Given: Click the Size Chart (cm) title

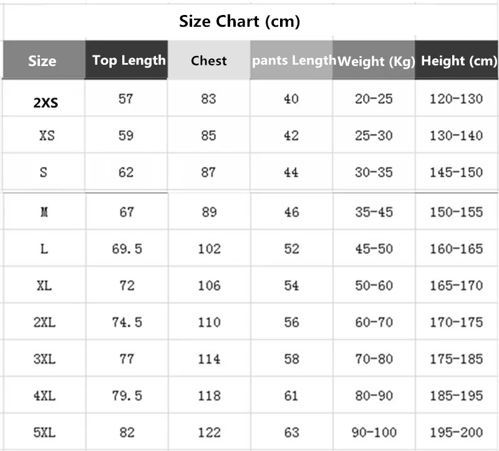Looking at the screenshot, I should coord(240,22).
